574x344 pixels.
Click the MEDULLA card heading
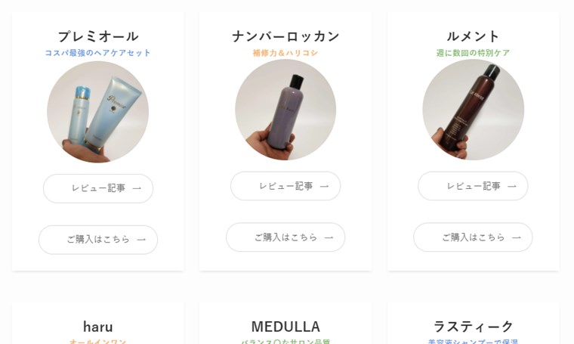click(x=285, y=327)
